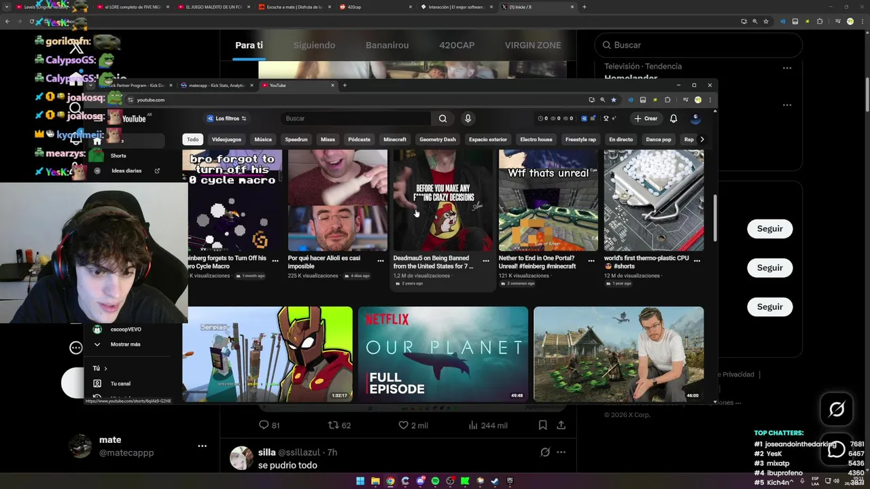Open cscoopVEVO subscription
This screenshot has width=870, height=489.
tap(126, 329)
